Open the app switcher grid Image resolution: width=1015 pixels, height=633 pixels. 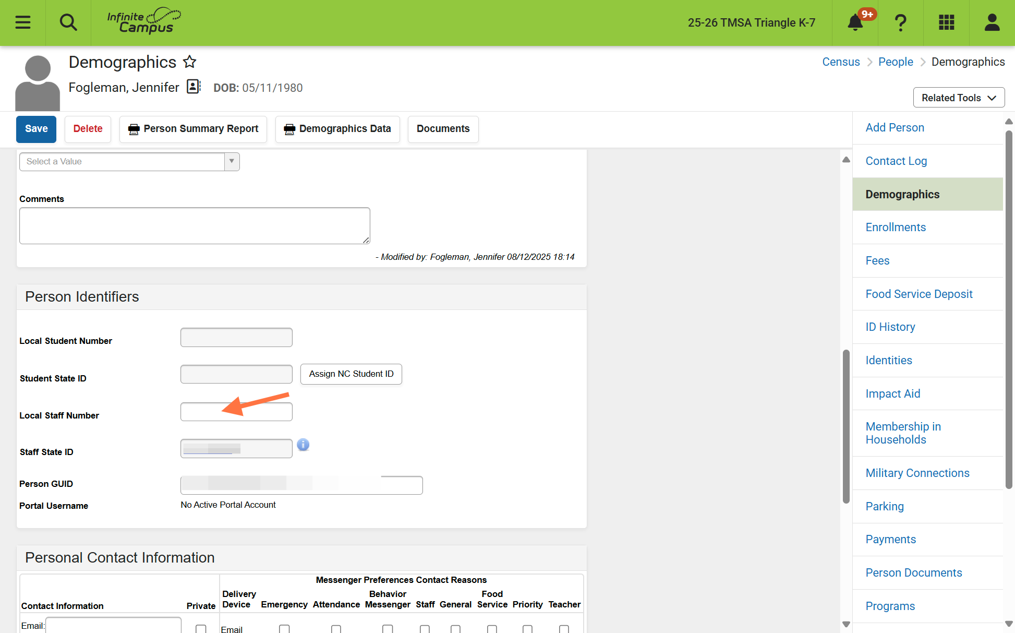point(946,22)
